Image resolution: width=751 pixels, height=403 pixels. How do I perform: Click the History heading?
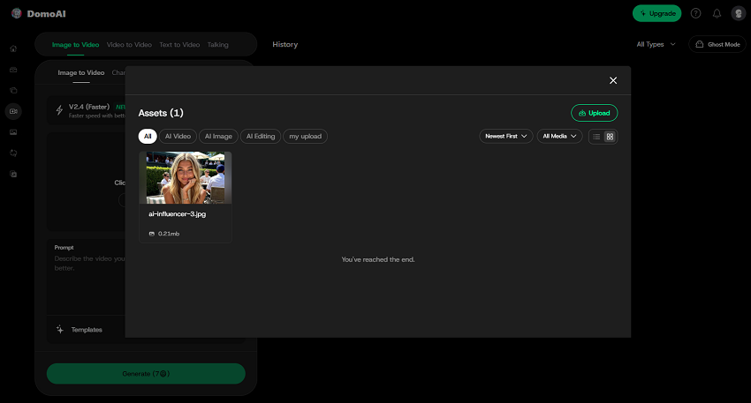pyautogui.click(x=285, y=44)
